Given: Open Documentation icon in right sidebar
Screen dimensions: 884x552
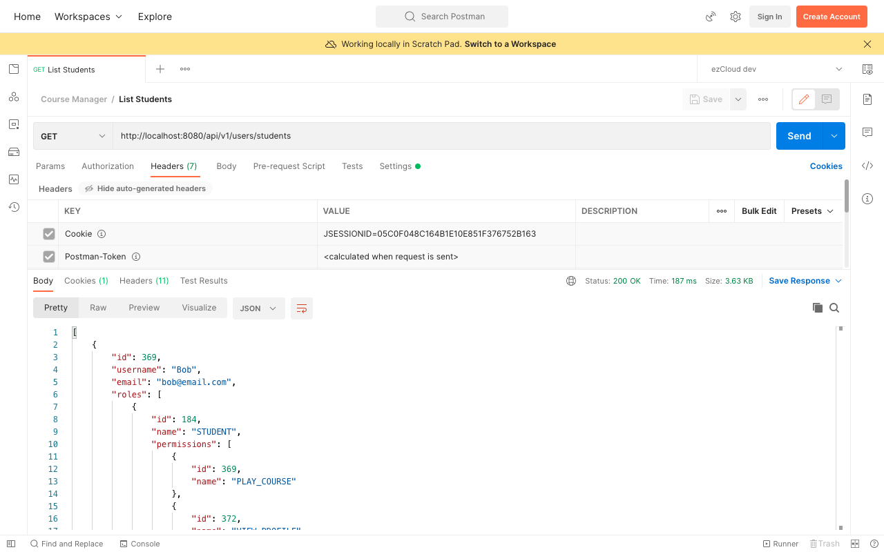Looking at the screenshot, I should coord(867,99).
